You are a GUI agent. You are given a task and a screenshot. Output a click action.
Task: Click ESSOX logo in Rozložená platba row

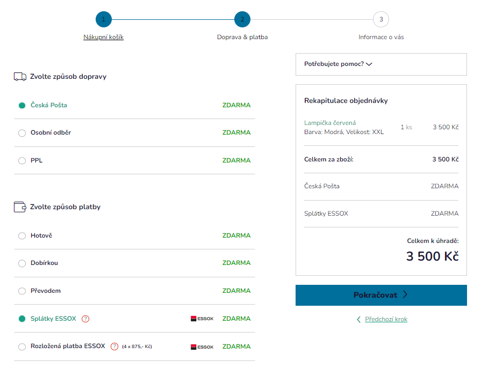[x=202, y=347]
